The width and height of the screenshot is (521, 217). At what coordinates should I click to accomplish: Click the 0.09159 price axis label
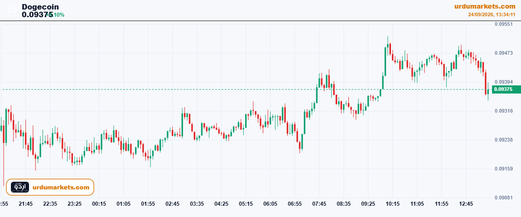pyautogui.click(x=503, y=169)
